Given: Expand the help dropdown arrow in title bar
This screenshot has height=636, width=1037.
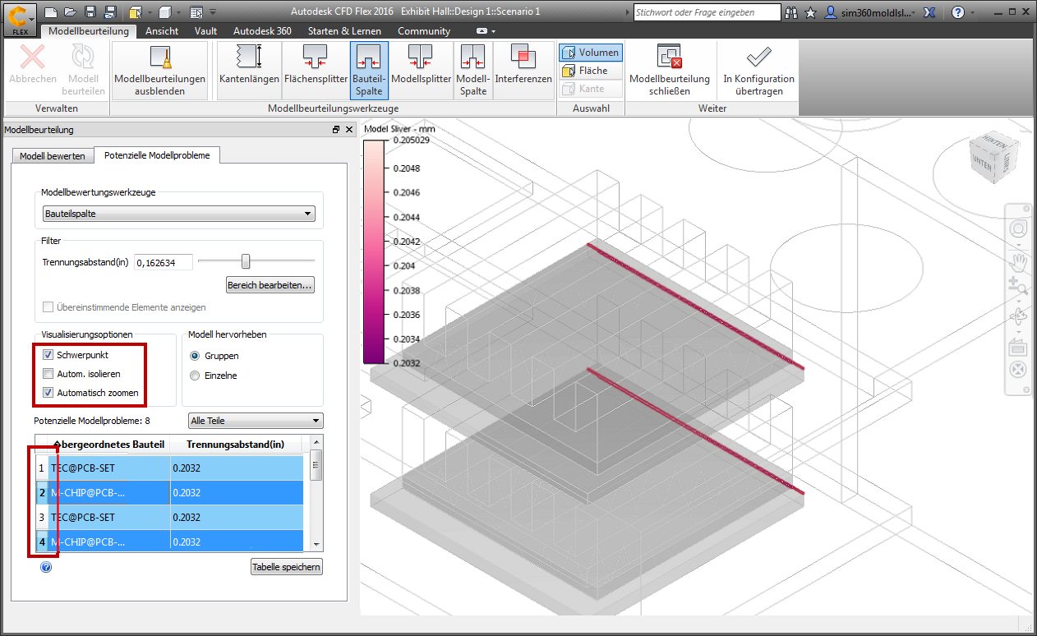Looking at the screenshot, I should (973, 12).
